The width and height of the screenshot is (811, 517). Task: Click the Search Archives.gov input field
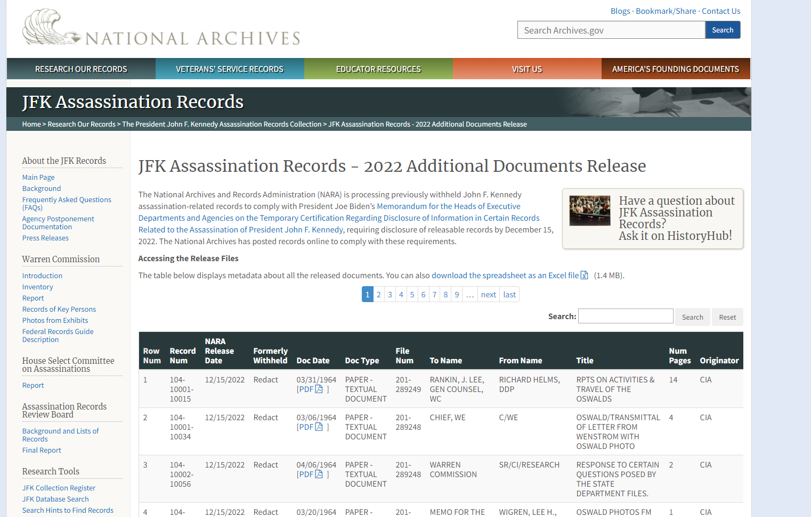pyautogui.click(x=611, y=30)
